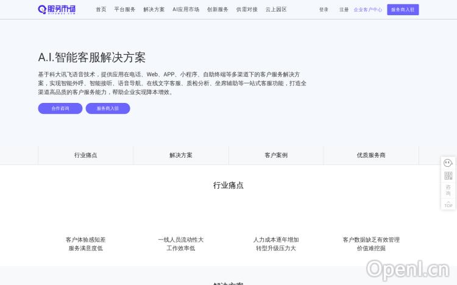This screenshot has width=457, height=285.
Task: Switch to the 客户案例 tab
Action: coord(276,155)
